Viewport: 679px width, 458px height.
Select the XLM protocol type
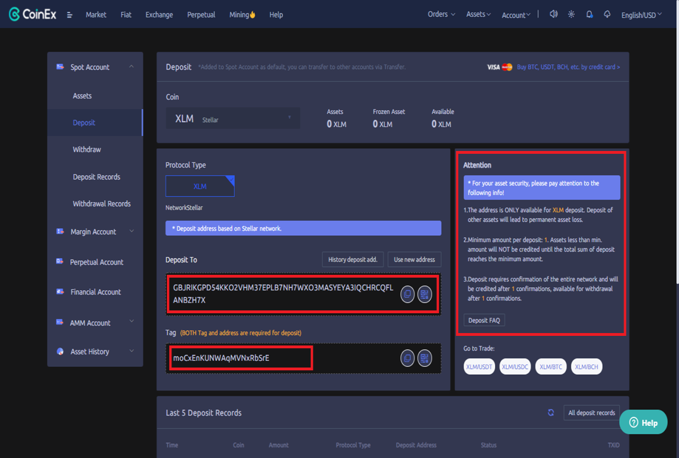click(x=200, y=186)
